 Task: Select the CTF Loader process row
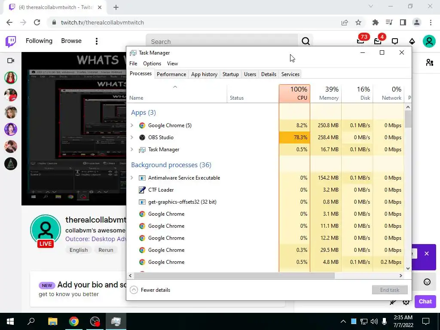click(x=266, y=190)
